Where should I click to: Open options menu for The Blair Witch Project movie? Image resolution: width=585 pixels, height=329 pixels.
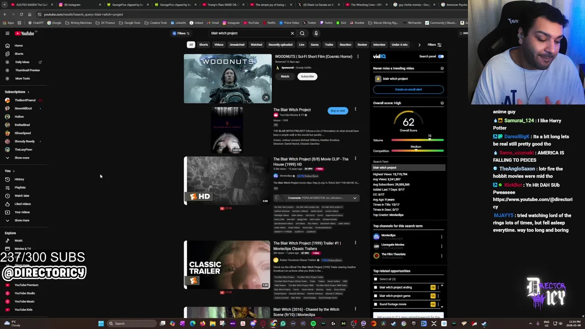coord(355,110)
